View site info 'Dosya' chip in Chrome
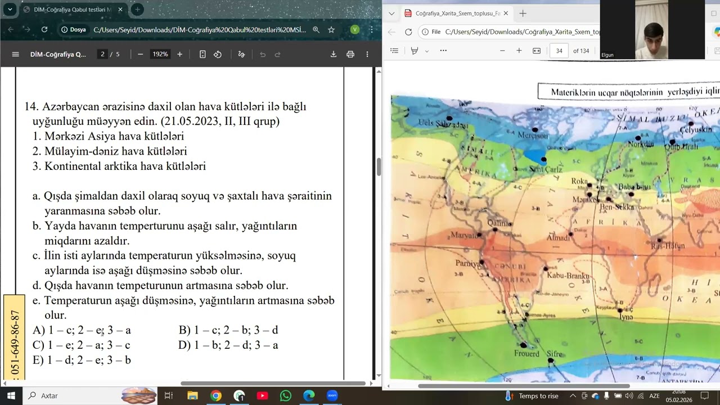Screen dimensions: 720x405 pos(74,30)
